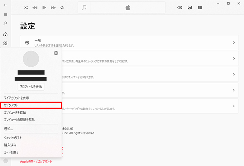Open the 一般 gear icon
Viewport: 244px width, 166px height.
coord(27,43)
